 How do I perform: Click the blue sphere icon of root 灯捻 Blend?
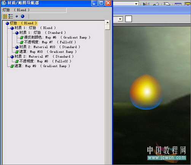tap(7, 23)
